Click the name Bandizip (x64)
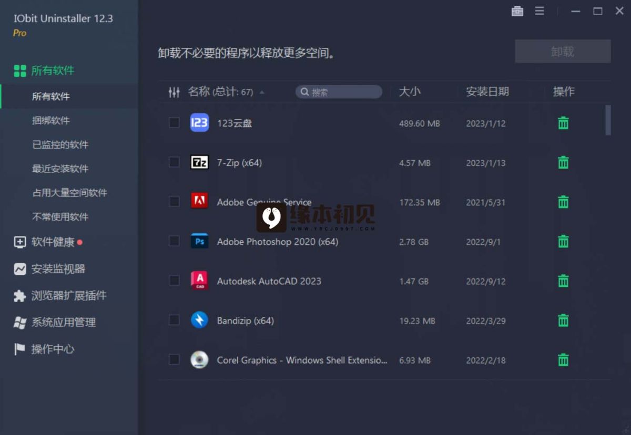The height and width of the screenshot is (435, 631). coord(245,320)
